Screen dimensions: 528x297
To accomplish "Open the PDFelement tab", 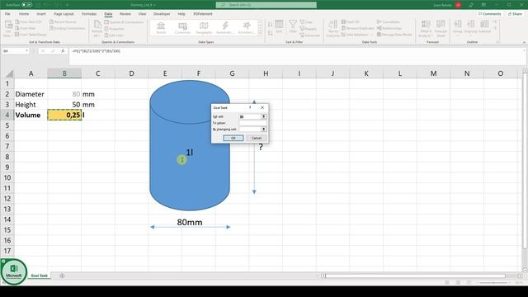I will pos(203,14).
